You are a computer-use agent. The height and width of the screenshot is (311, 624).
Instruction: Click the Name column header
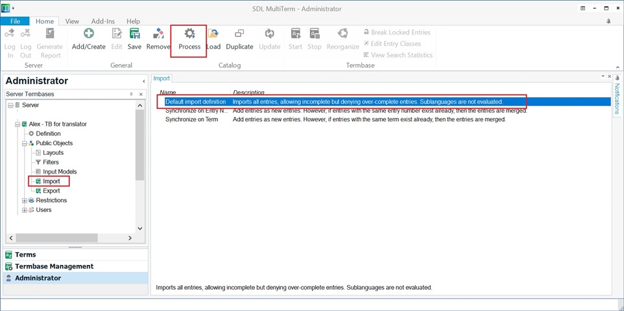pos(168,93)
